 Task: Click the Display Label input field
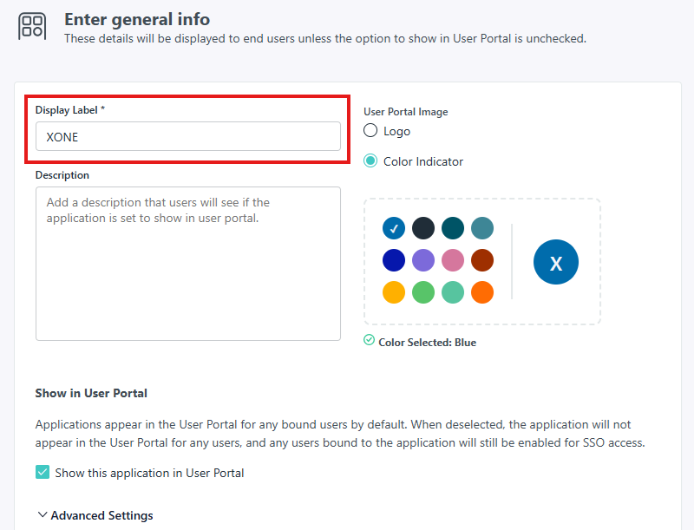click(x=187, y=136)
